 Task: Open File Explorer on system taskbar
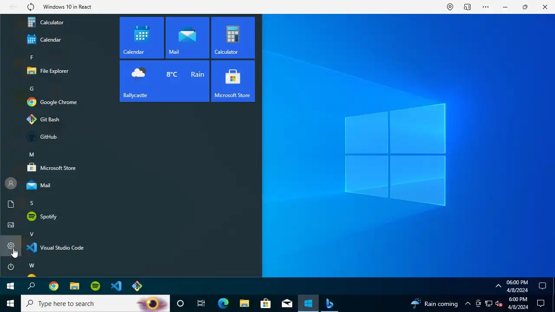pos(244,303)
